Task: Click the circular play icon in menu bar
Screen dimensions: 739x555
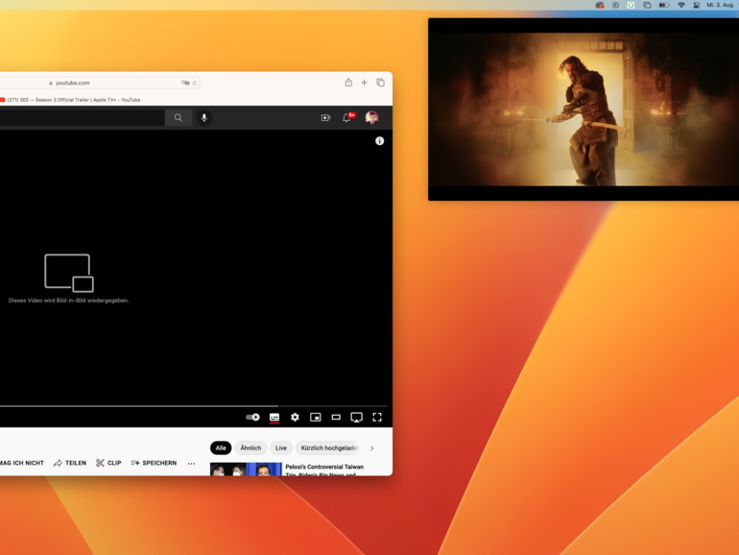Action: point(615,5)
